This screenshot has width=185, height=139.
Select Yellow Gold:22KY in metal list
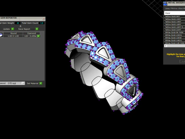175,30
